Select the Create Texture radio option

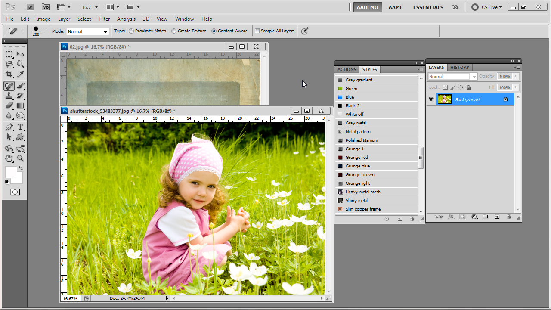174,31
